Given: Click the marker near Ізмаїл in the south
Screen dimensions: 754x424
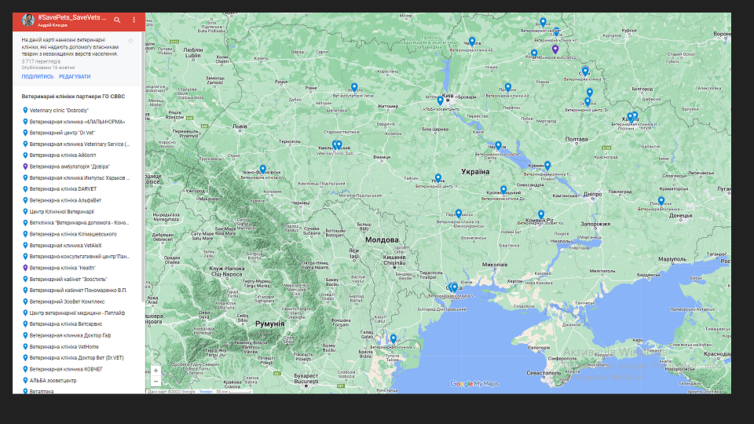Looking at the screenshot, I should (393, 338).
